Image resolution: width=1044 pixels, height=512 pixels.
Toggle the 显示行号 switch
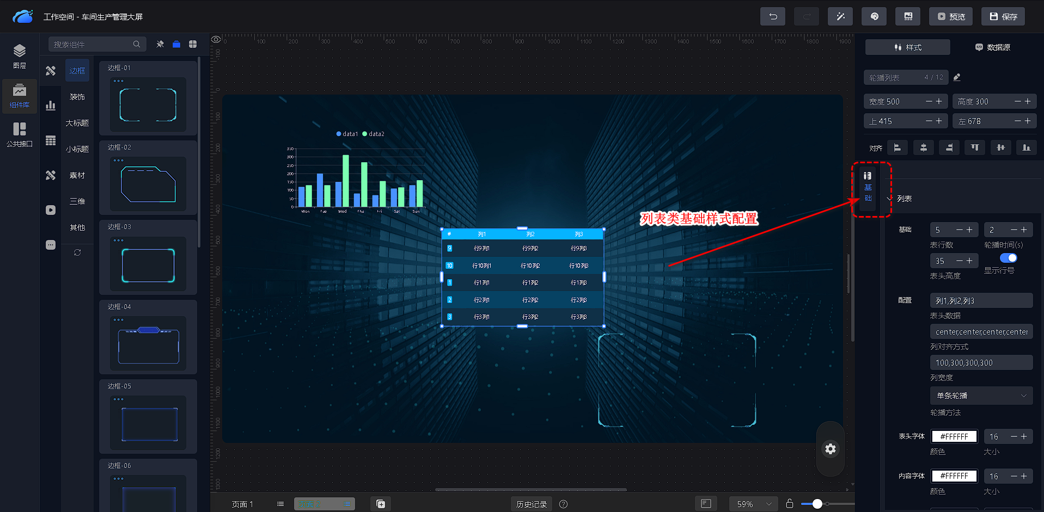click(1008, 258)
